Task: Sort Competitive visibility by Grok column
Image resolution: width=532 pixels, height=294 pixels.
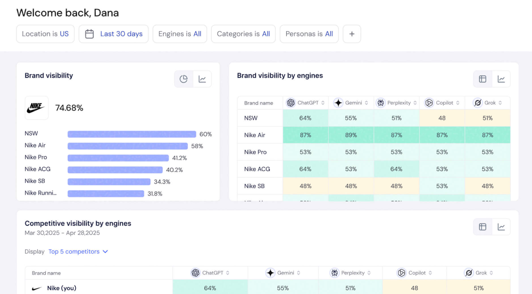Action: 491,273
